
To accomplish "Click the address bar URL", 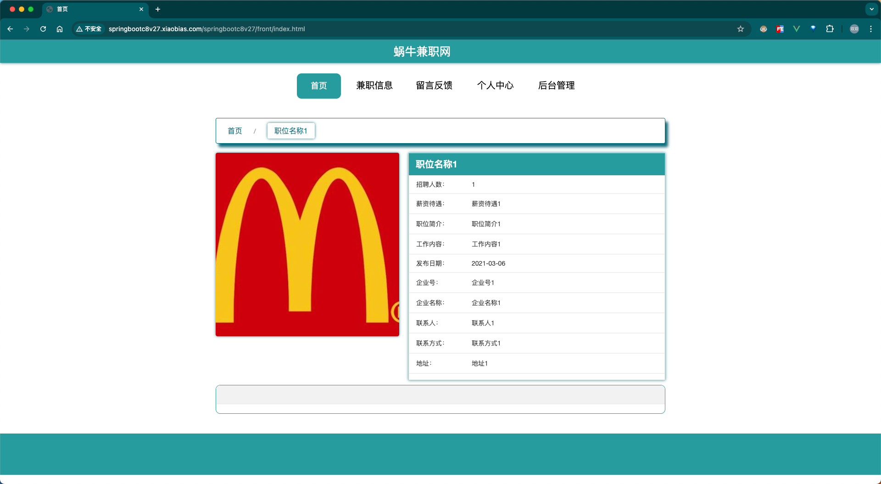I will [206, 29].
